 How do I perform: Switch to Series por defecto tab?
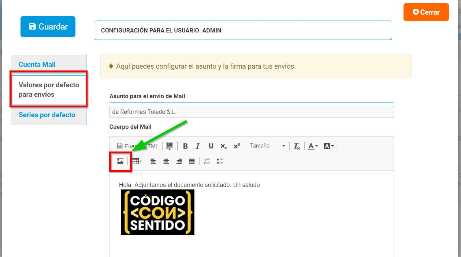click(x=47, y=115)
